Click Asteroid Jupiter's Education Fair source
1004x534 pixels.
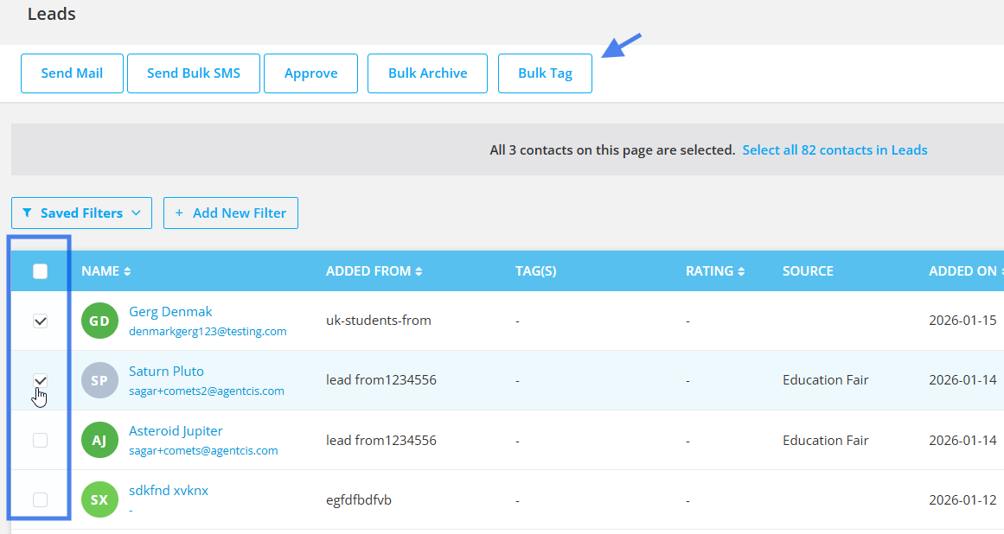[825, 440]
